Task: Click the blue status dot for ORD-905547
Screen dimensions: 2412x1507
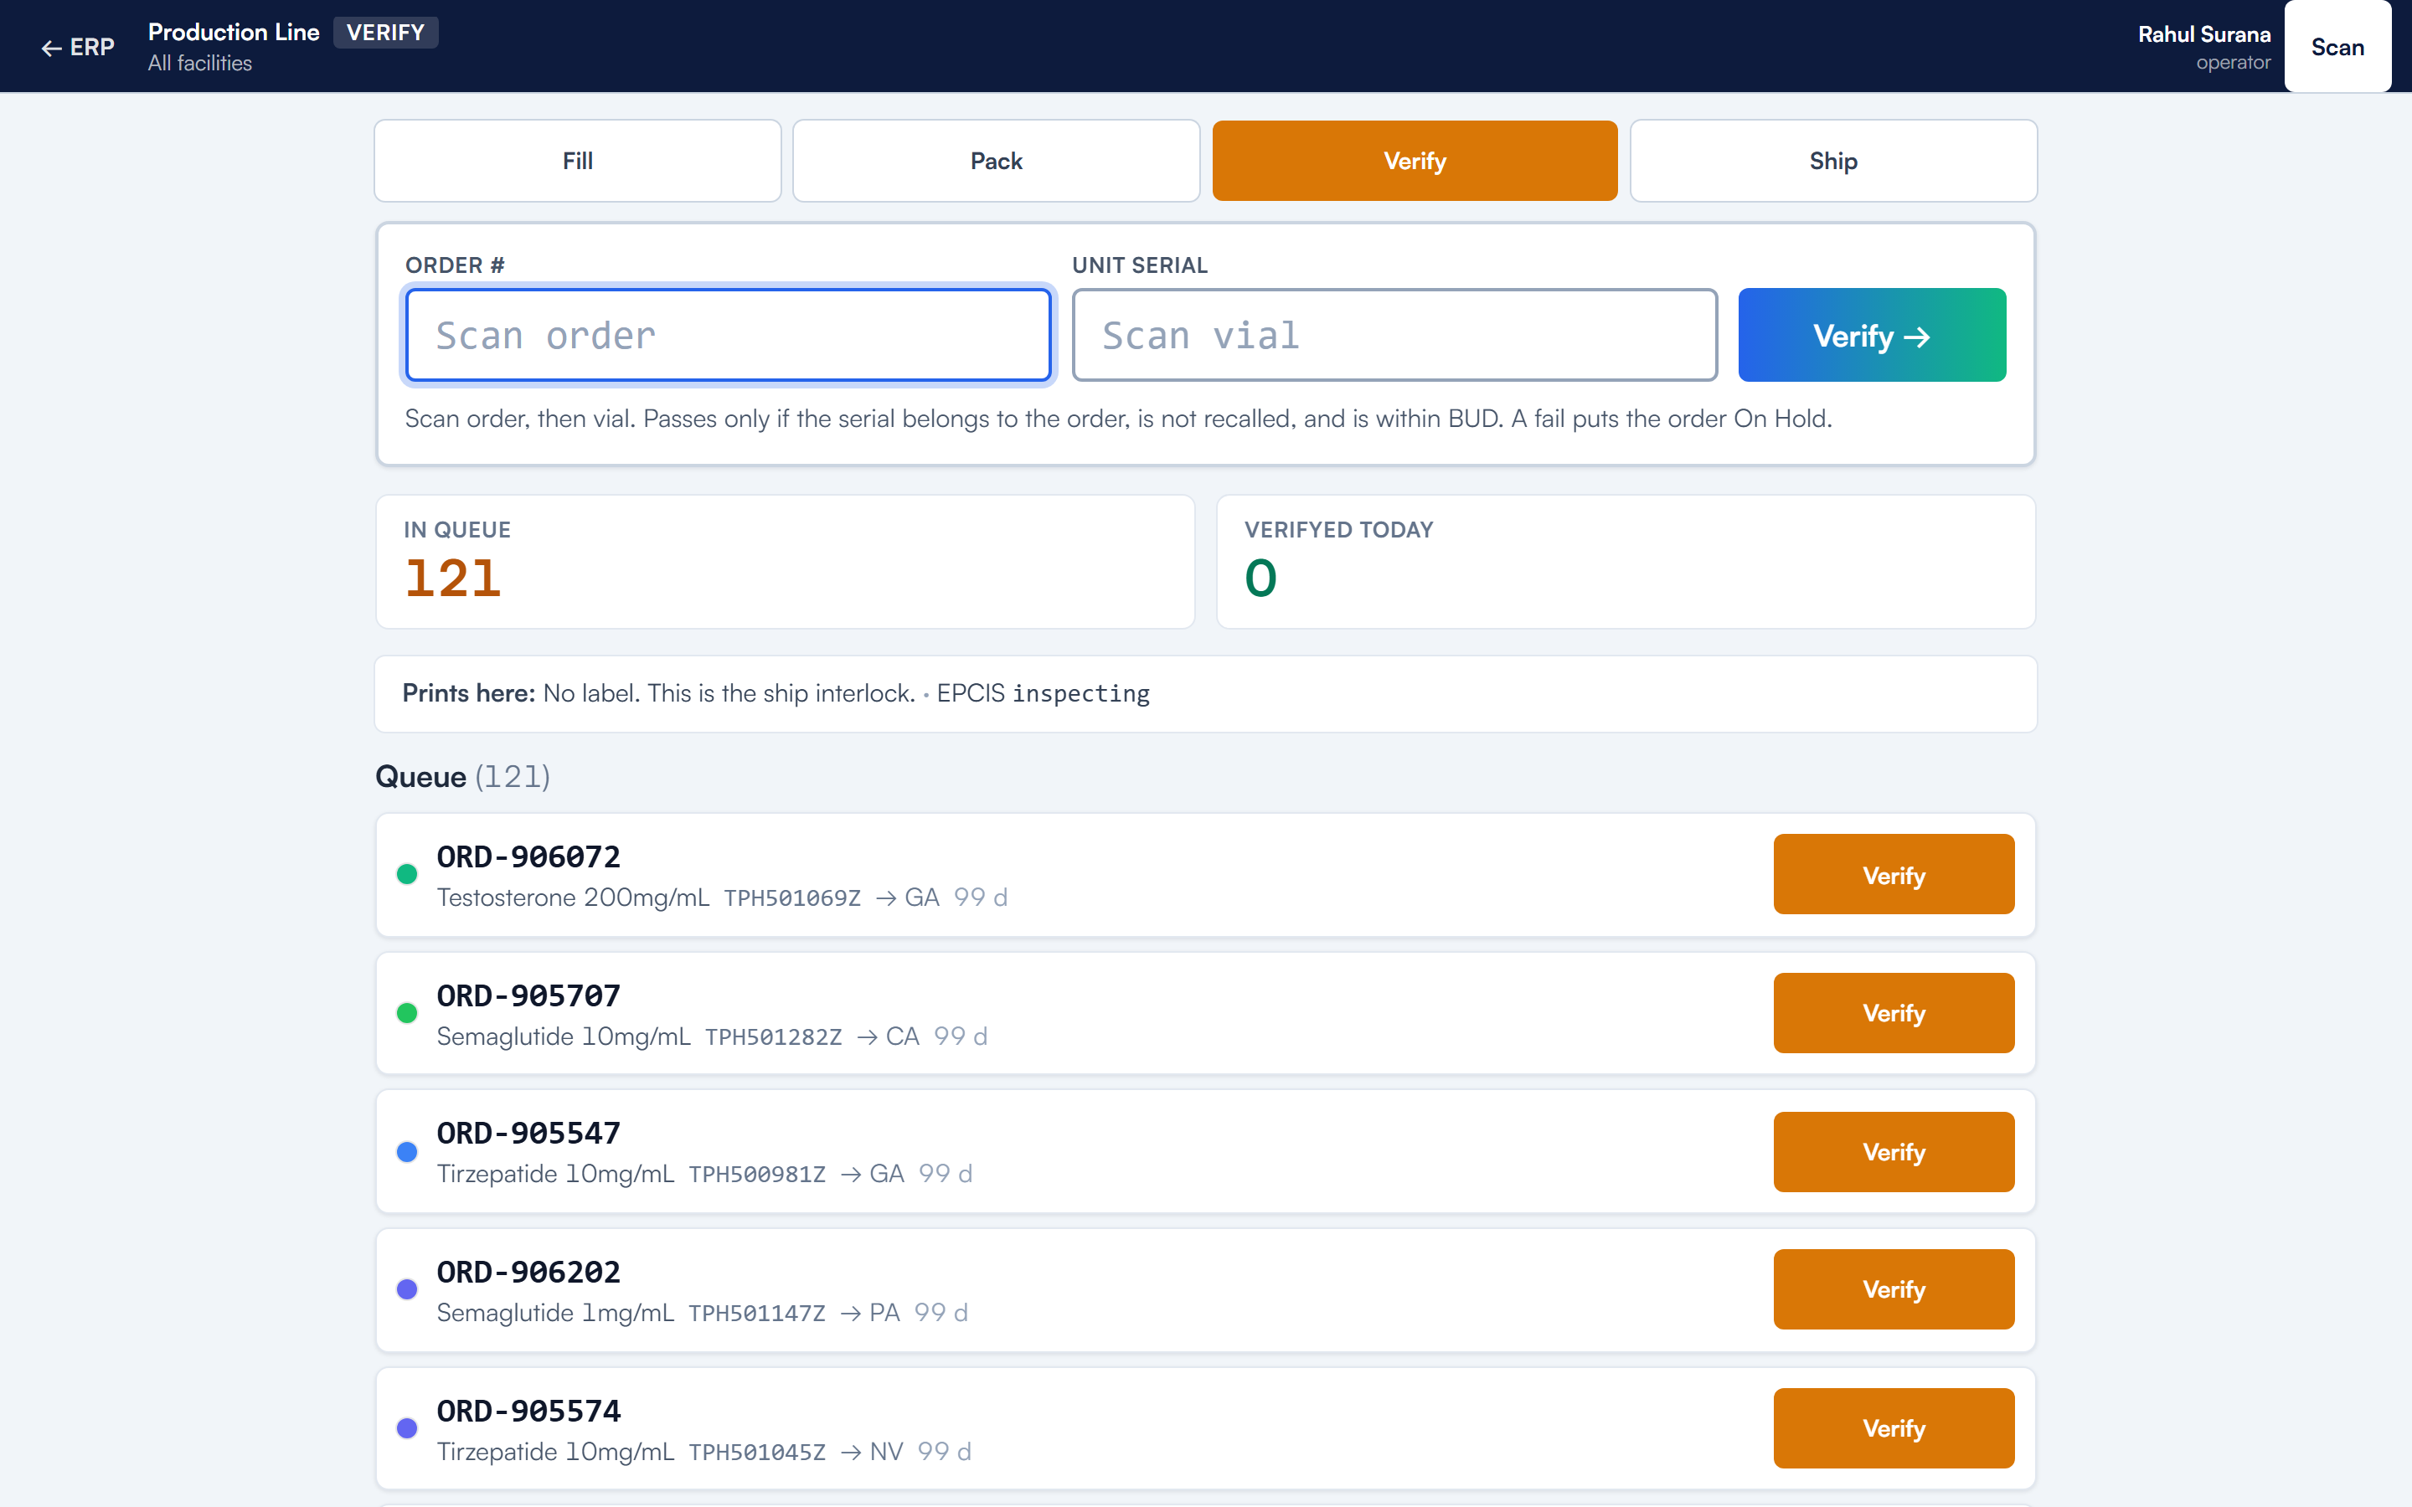Action: click(407, 1151)
